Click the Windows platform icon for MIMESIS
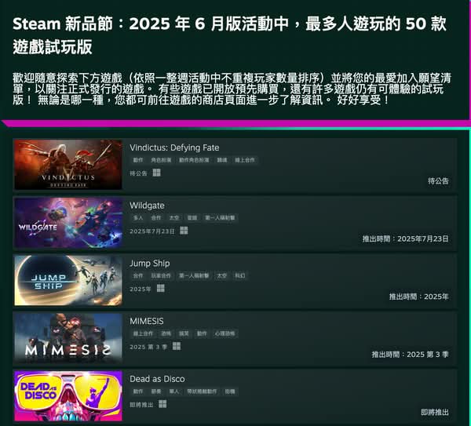Viewport: 471px width, 426px height. pyautogui.click(x=177, y=346)
